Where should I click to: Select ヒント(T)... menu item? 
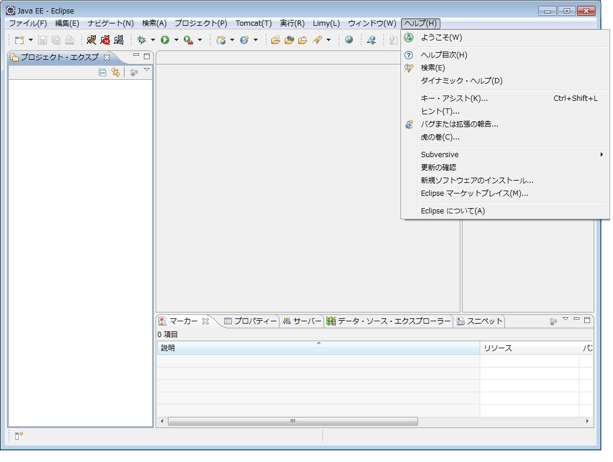click(505, 111)
